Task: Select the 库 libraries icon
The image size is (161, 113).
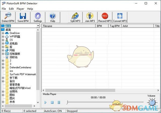Action: tap(7, 47)
